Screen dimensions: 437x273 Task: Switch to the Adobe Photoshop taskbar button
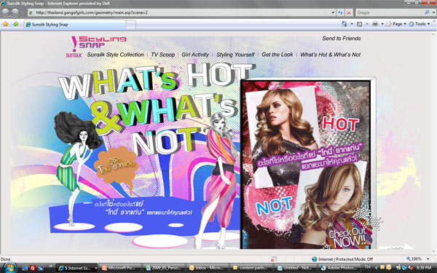coord(339,268)
